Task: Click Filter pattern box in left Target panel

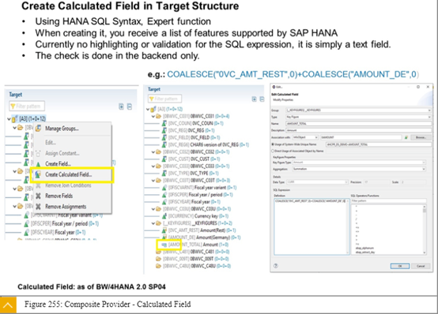Action: coord(27,107)
